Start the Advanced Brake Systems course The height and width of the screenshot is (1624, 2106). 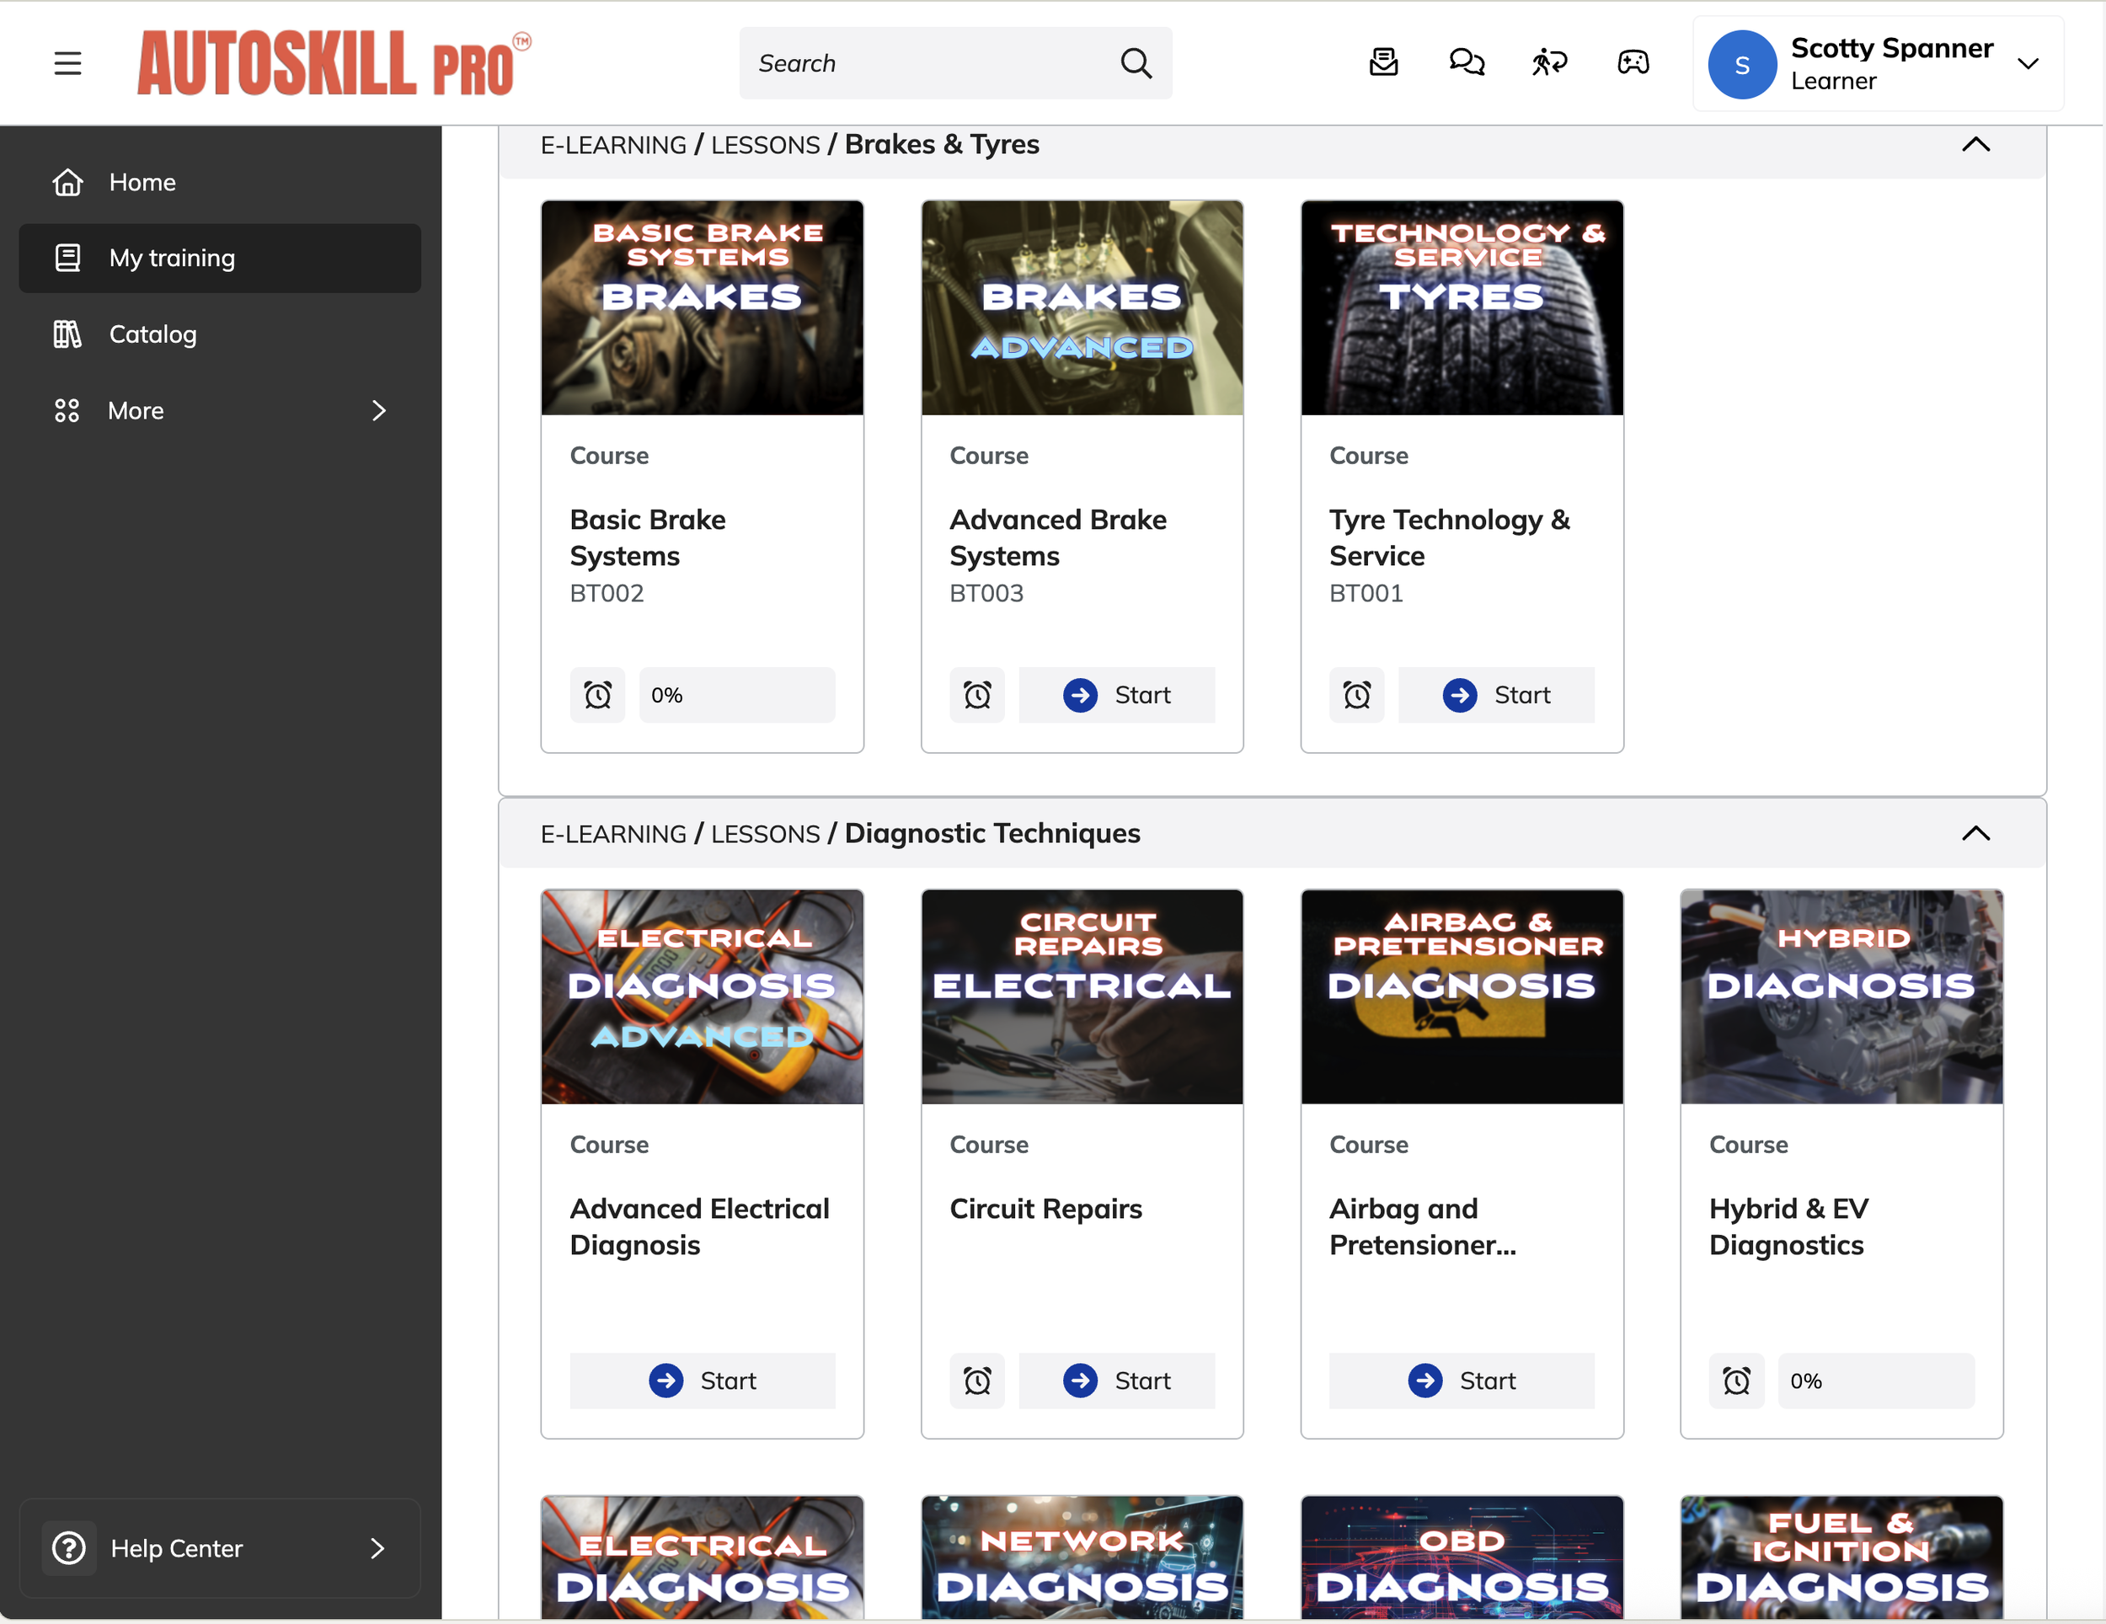coord(1117,695)
